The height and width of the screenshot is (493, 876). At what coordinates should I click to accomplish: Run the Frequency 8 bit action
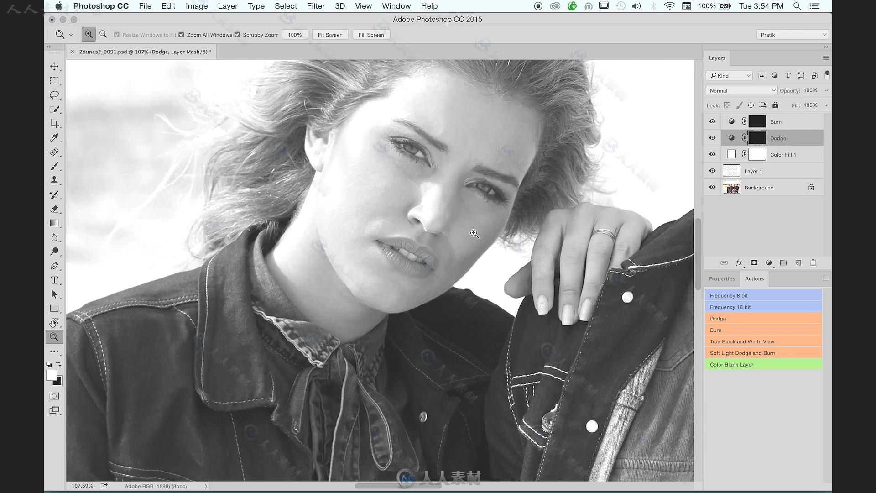point(763,295)
